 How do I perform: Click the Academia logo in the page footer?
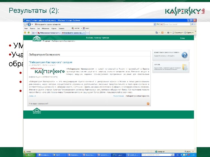[37, 111]
